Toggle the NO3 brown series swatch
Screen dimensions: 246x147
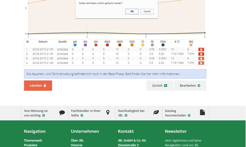120,45
